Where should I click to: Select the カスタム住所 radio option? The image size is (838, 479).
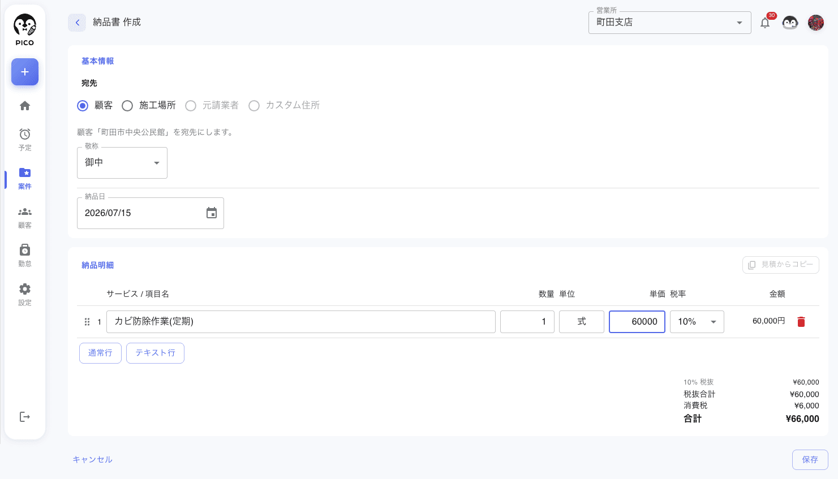(254, 106)
